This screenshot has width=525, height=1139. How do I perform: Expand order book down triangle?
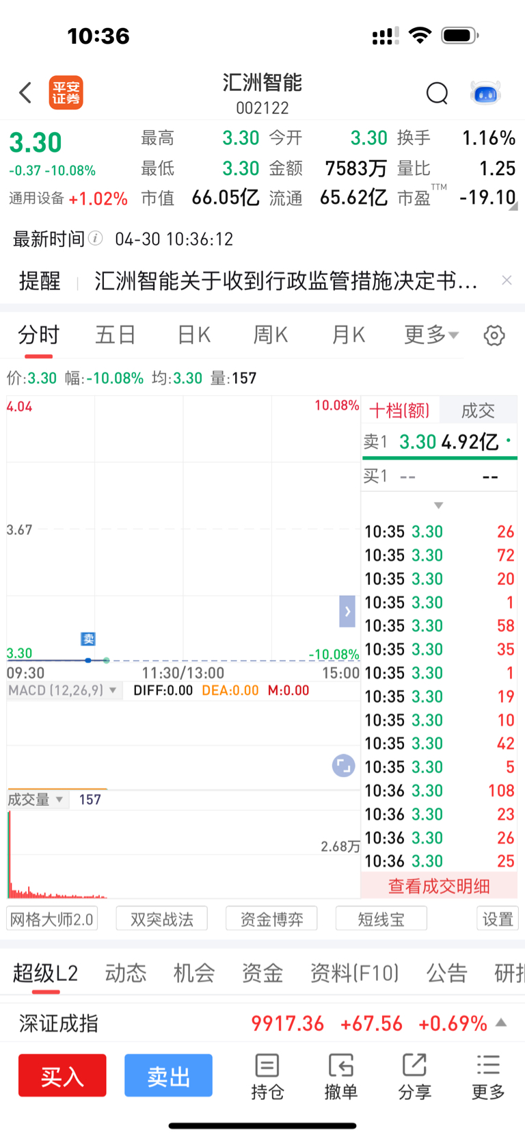tap(439, 505)
